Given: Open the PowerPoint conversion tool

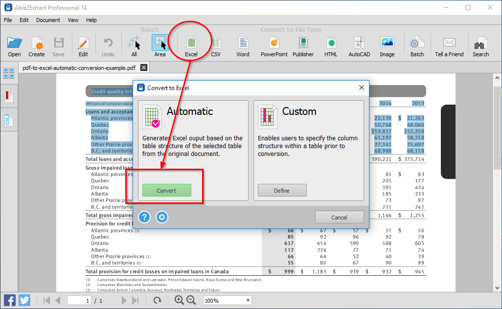Looking at the screenshot, I should pyautogui.click(x=274, y=45).
